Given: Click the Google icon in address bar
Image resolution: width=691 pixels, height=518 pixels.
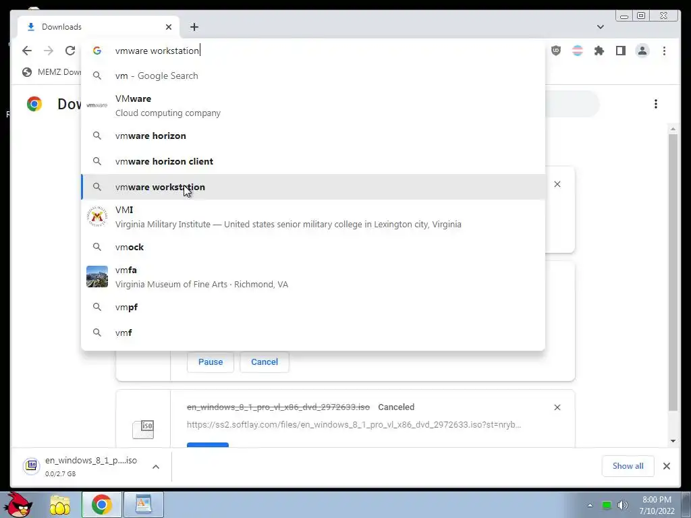Looking at the screenshot, I should [x=97, y=51].
